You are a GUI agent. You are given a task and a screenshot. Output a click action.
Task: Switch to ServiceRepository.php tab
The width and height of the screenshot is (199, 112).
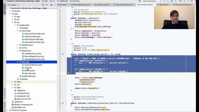[82, 5]
